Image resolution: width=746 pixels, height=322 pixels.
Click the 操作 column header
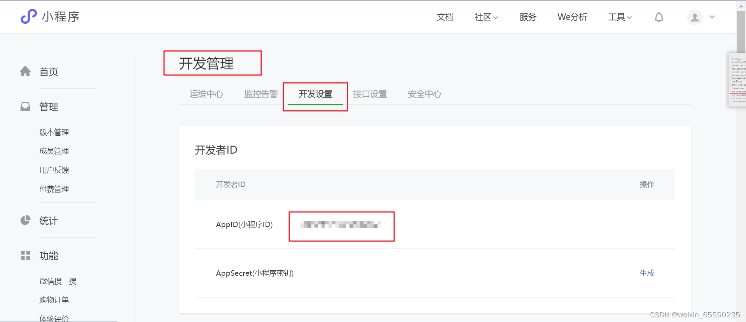[647, 184]
